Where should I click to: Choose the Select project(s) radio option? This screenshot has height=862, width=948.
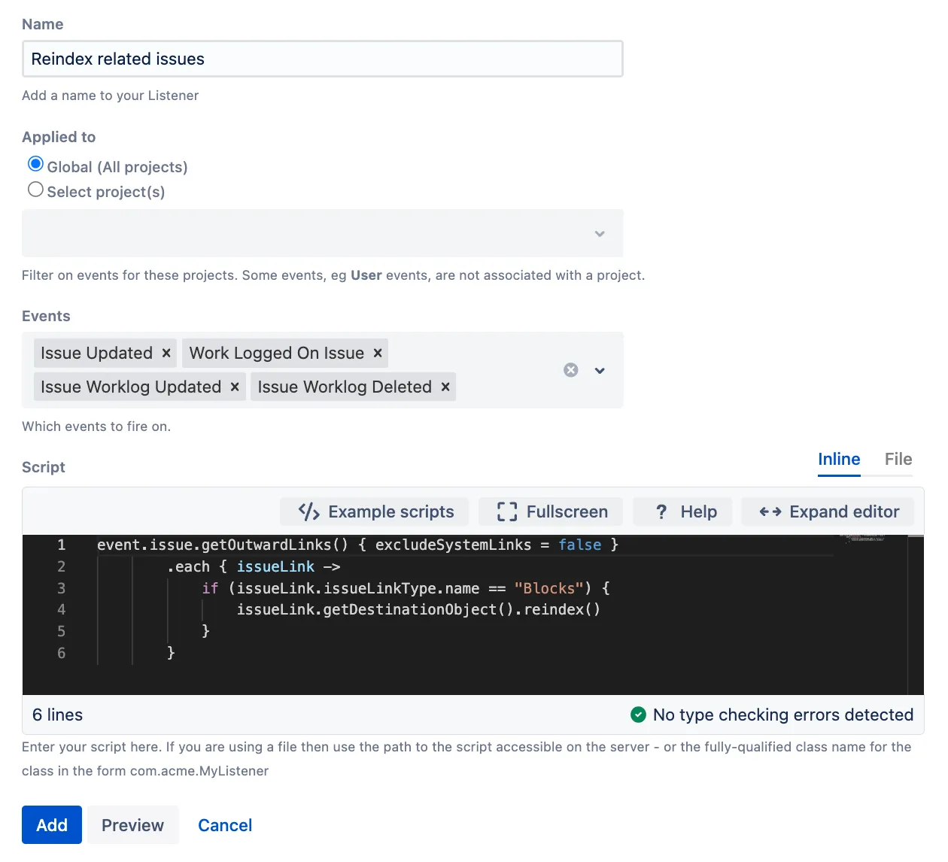pyautogui.click(x=35, y=190)
